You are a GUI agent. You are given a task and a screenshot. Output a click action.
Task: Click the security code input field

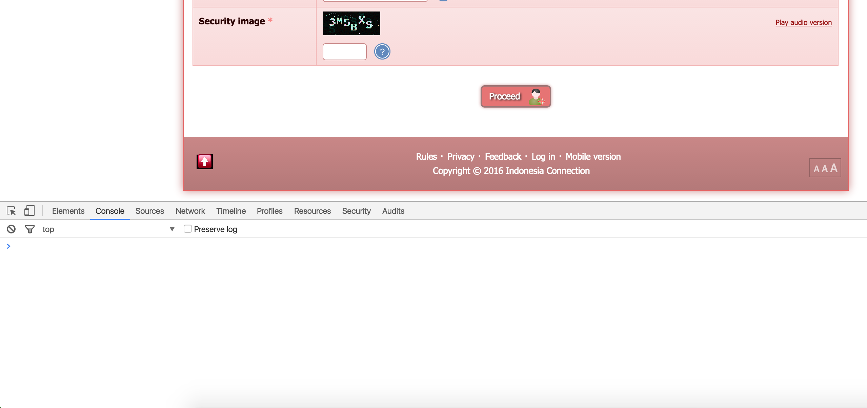tap(344, 52)
